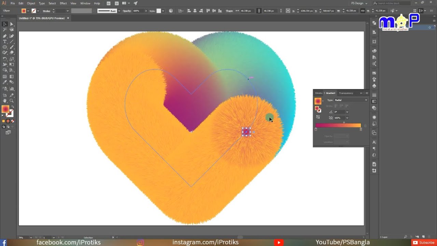Open Basic brush definition dropdown
This screenshot has height=246, width=437.
119,11
